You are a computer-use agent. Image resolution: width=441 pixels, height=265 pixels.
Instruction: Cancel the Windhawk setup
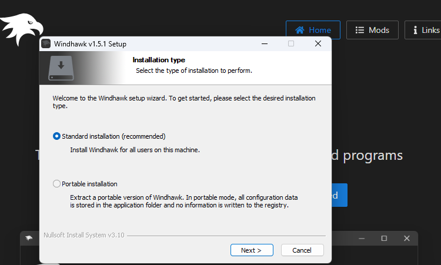coord(302,250)
